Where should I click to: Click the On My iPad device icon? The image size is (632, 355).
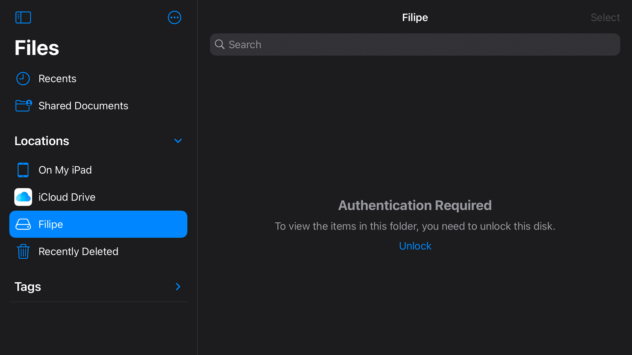pyautogui.click(x=23, y=170)
